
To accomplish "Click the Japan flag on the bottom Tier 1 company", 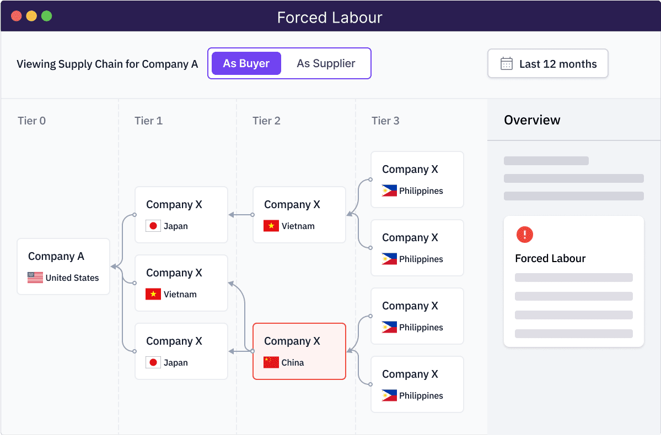I will click(x=153, y=362).
